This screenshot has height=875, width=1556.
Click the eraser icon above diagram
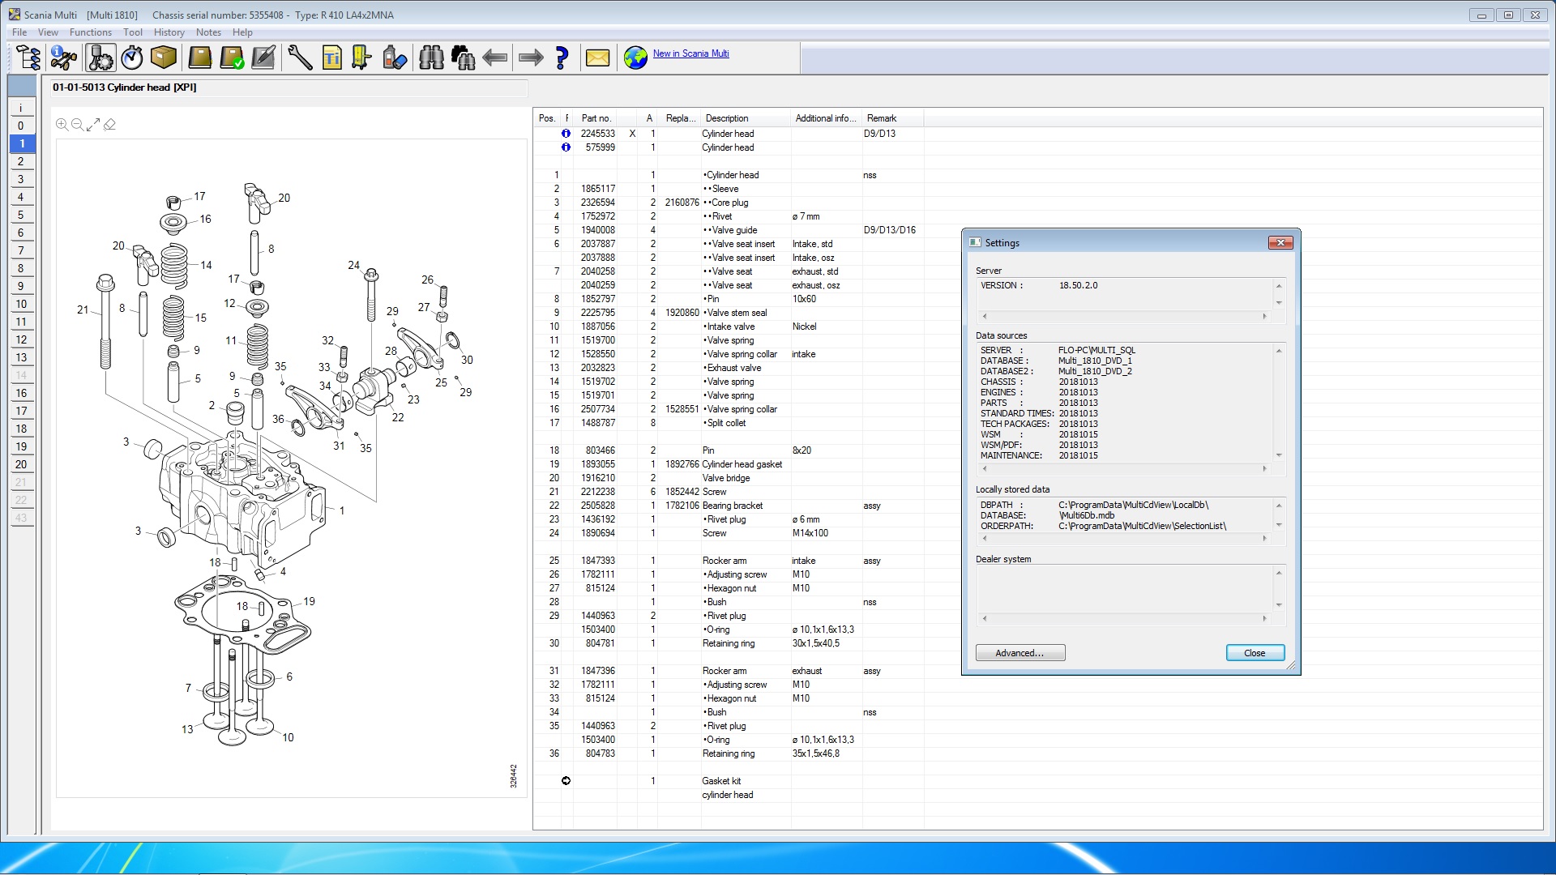pos(110,125)
